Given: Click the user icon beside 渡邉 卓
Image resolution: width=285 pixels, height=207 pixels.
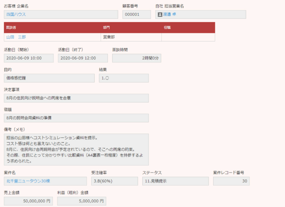Looking at the screenshot, I should 160,14.
